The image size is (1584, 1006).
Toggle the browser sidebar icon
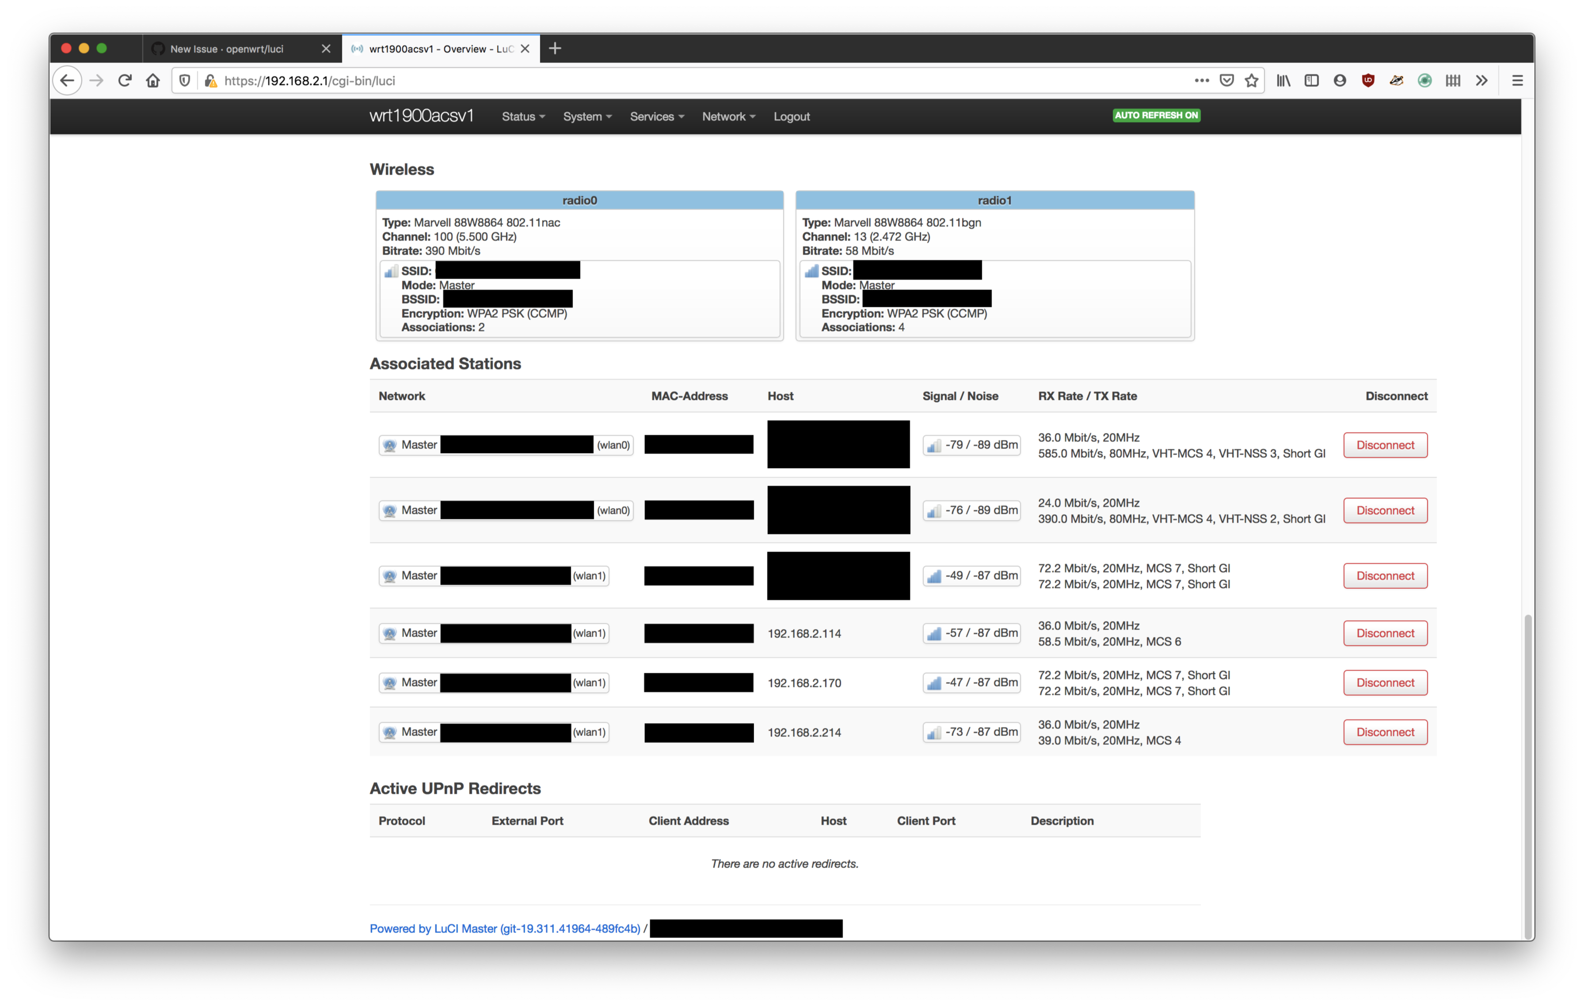[x=1311, y=80]
